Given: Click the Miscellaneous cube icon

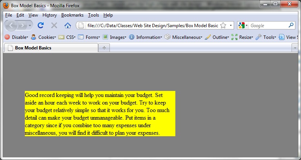Looking at the screenshot, I should [167, 37].
